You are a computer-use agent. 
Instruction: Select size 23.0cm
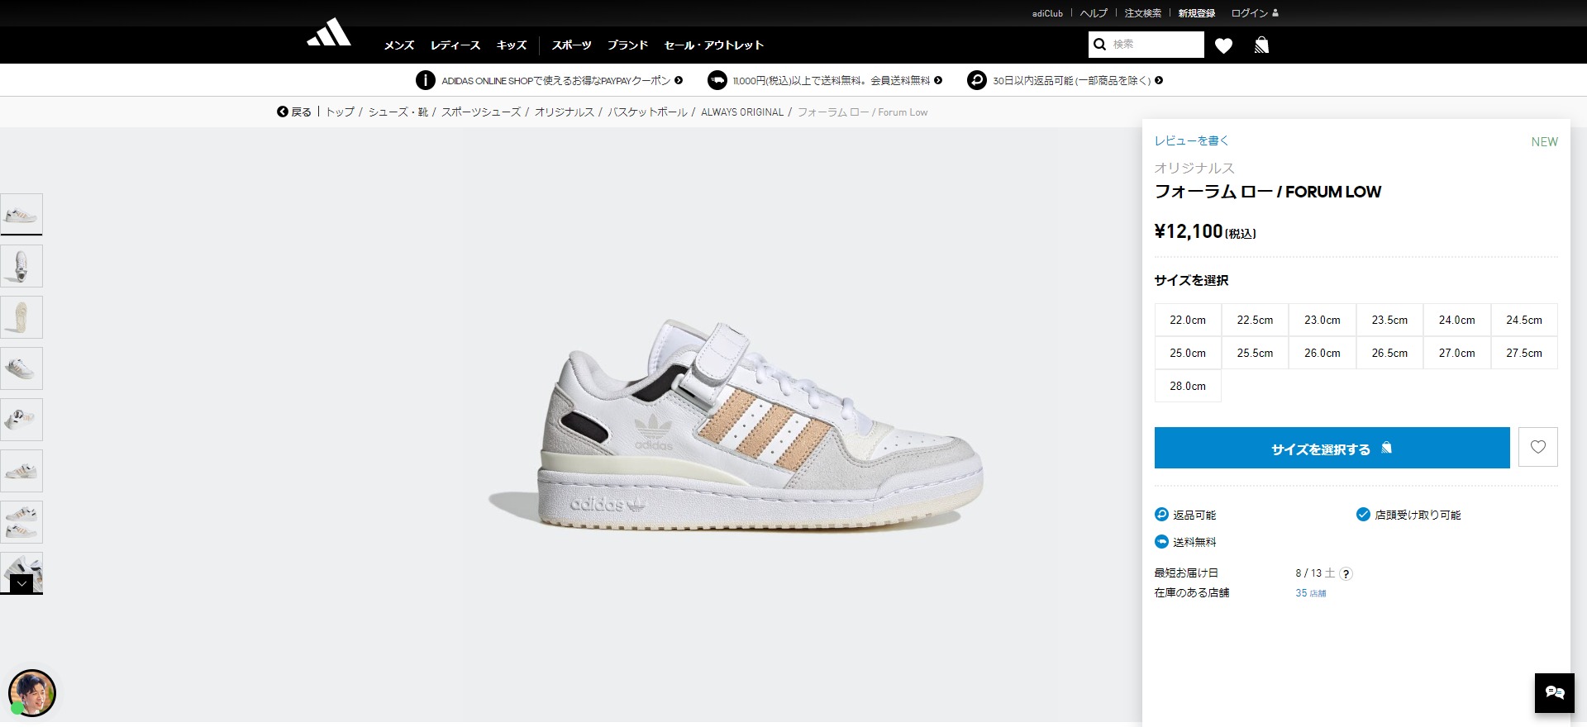coord(1322,320)
